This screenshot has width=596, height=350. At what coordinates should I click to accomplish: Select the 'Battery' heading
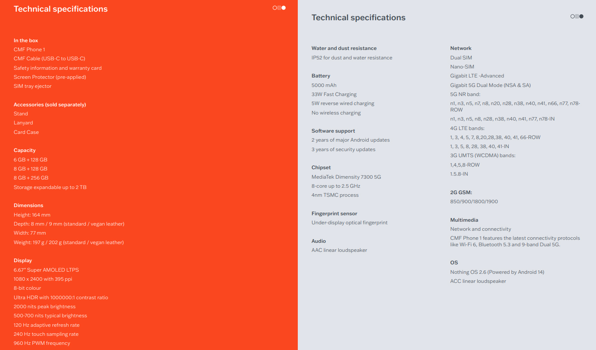tap(321, 76)
